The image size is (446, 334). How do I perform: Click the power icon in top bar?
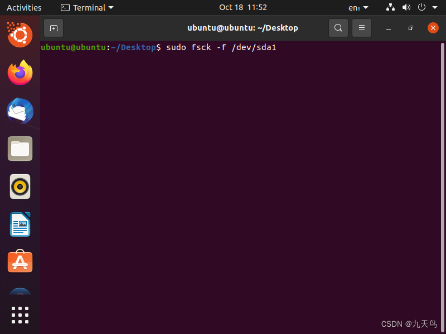421,7
